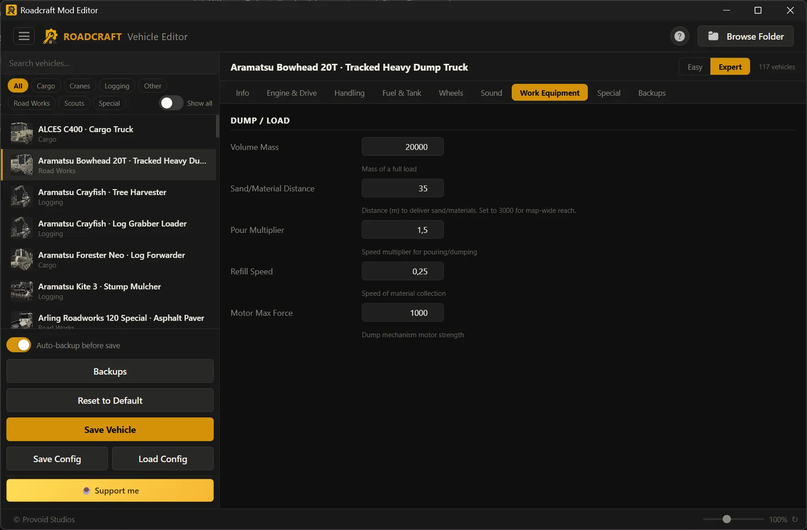This screenshot has height=530, width=807.
Task: Edit the Motor Max Force field
Action: point(402,313)
